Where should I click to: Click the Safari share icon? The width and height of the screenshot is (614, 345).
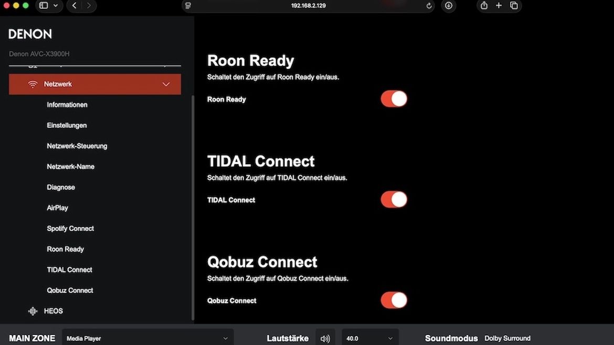click(x=484, y=5)
